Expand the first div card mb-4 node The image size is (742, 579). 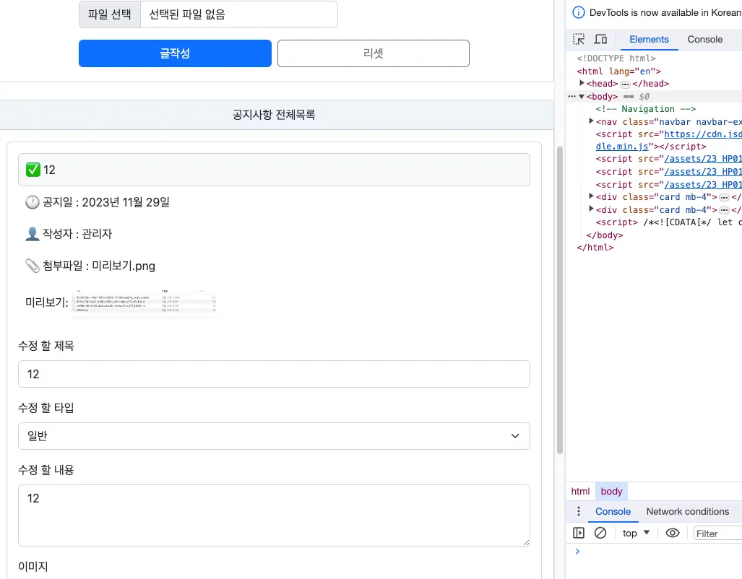click(x=591, y=197)
